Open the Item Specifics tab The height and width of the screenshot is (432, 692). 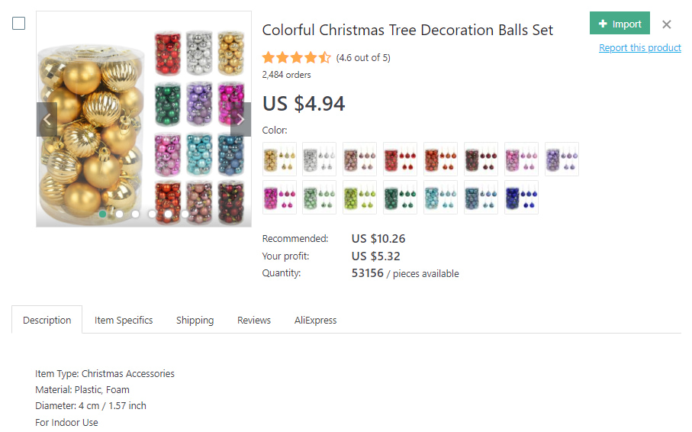click(124, 321)
